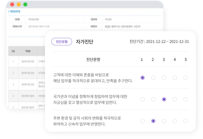This screenshot has width=203, height=139.
Task: Select score 1 for 고객에 대한 이해 question
Action: tap(143, 78)
